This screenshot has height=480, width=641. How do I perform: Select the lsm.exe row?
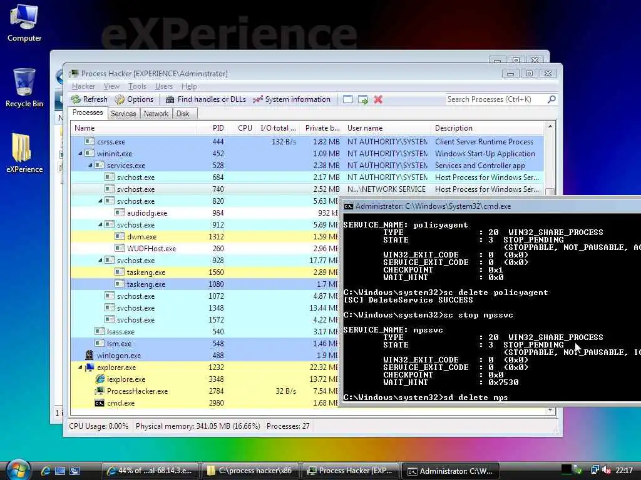tap(204, 343)
